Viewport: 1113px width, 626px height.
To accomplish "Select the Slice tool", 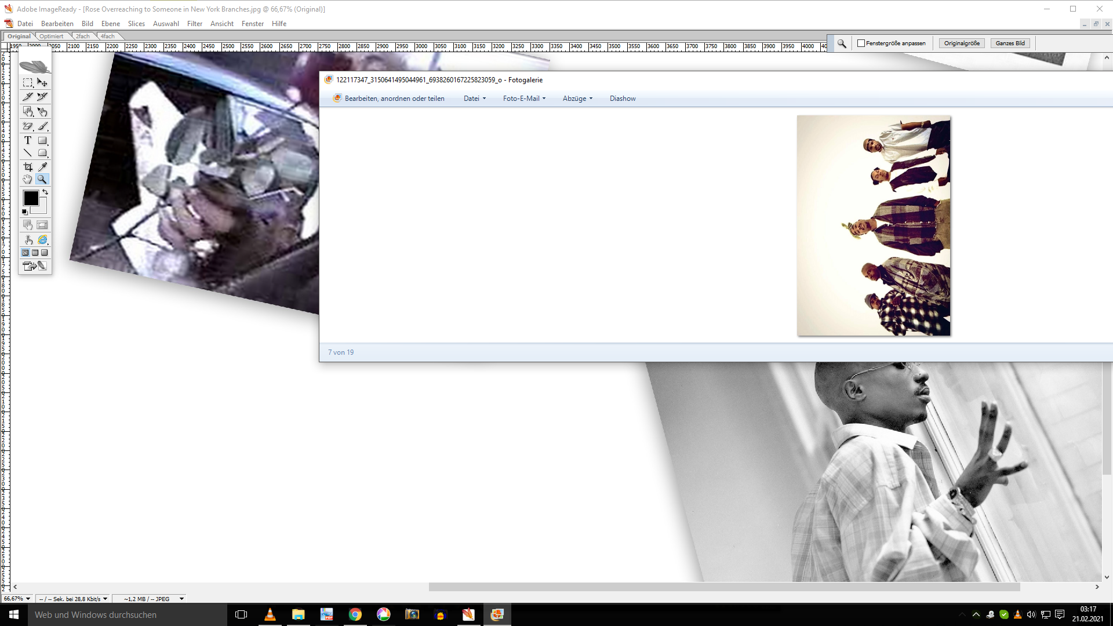I will coord(27,97).
